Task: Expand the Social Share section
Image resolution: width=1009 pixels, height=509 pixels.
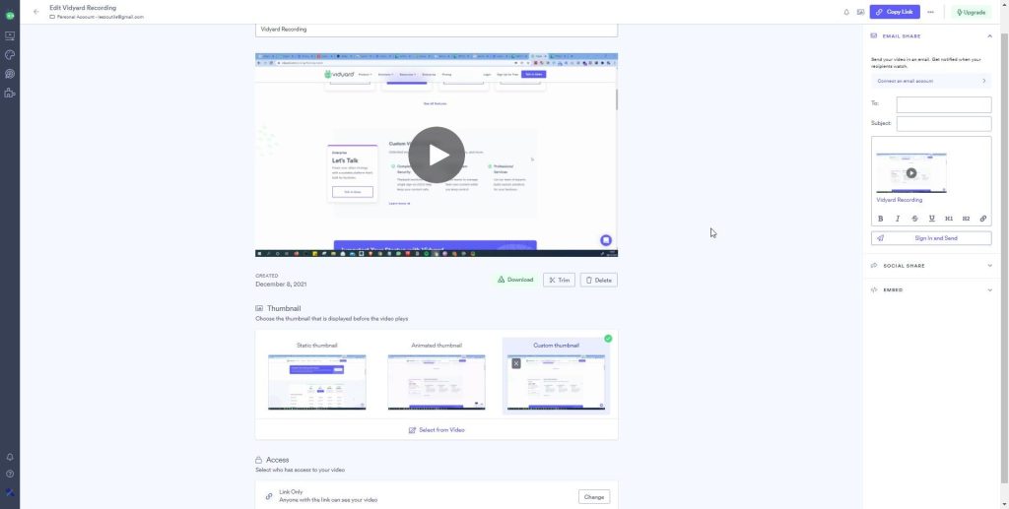Action: pyautogui.click(x=989, y=266)
